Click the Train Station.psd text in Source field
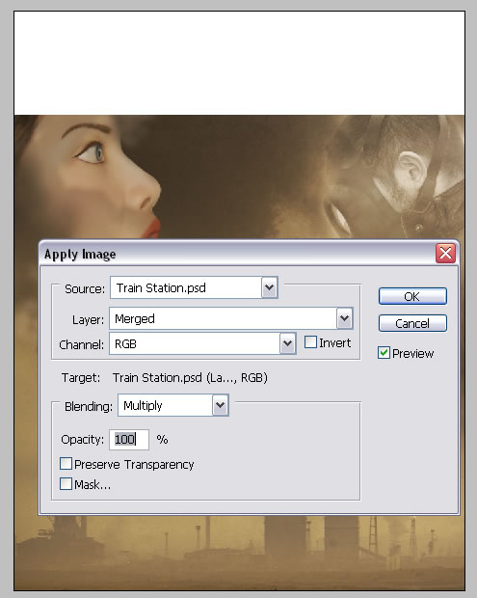The width and height of the screenshot is (477, 598). pos(161,288)
